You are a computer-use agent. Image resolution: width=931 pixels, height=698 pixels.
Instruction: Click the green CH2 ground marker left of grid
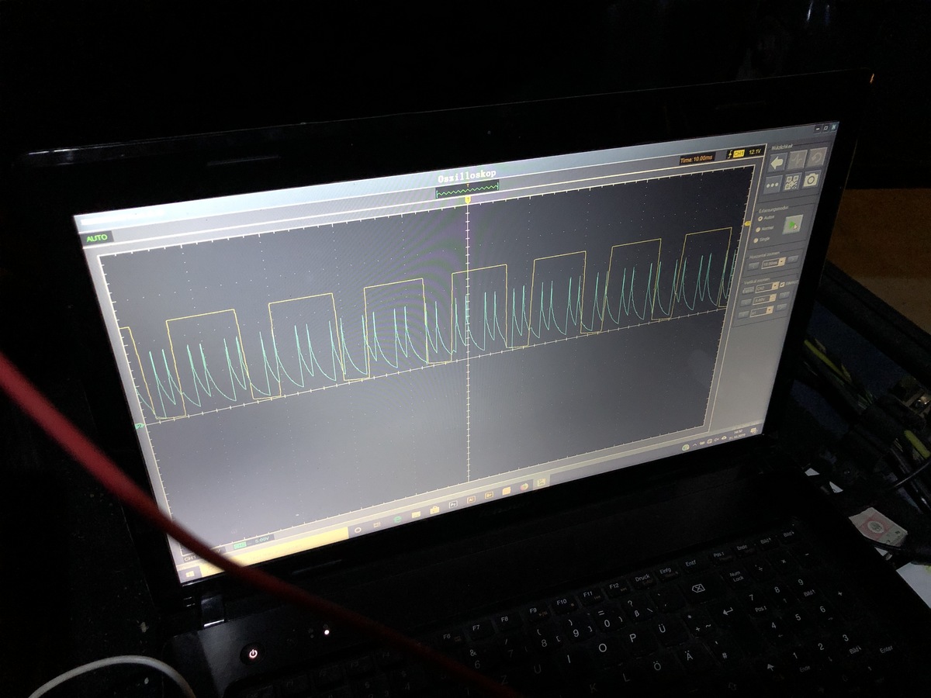(140, 426)
